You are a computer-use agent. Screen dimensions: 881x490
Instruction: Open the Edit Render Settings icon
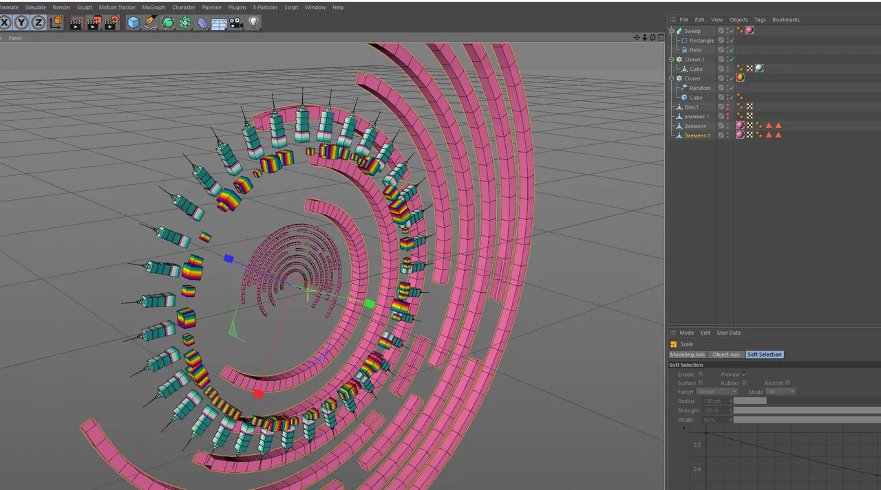coord(112,23)
